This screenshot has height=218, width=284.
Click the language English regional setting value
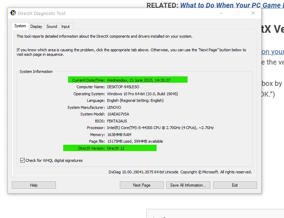135,100
